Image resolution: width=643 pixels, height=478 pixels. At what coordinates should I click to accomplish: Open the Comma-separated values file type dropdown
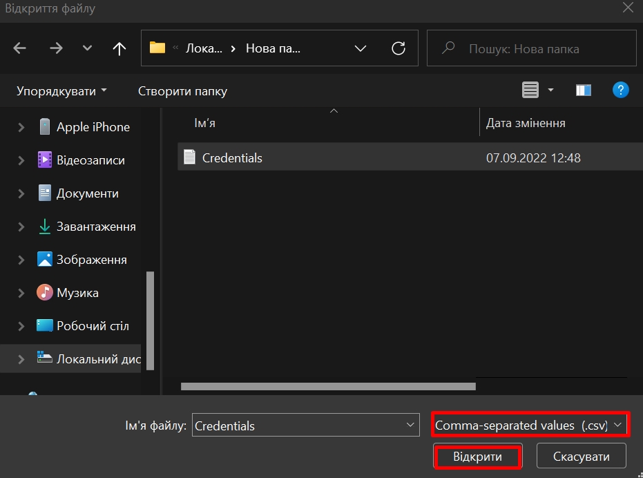tap(530, 425)
